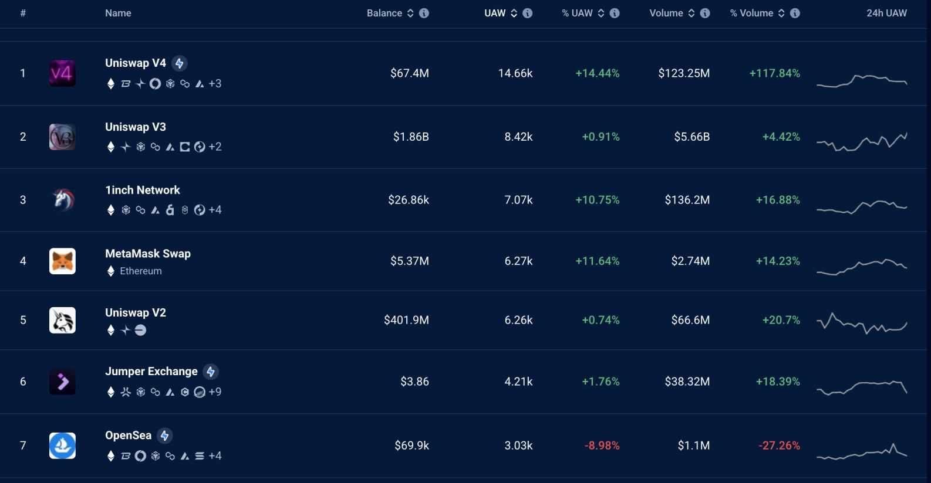
Task: Open the Uniswap V4 dapp page
Action: [x=136, y=63]
